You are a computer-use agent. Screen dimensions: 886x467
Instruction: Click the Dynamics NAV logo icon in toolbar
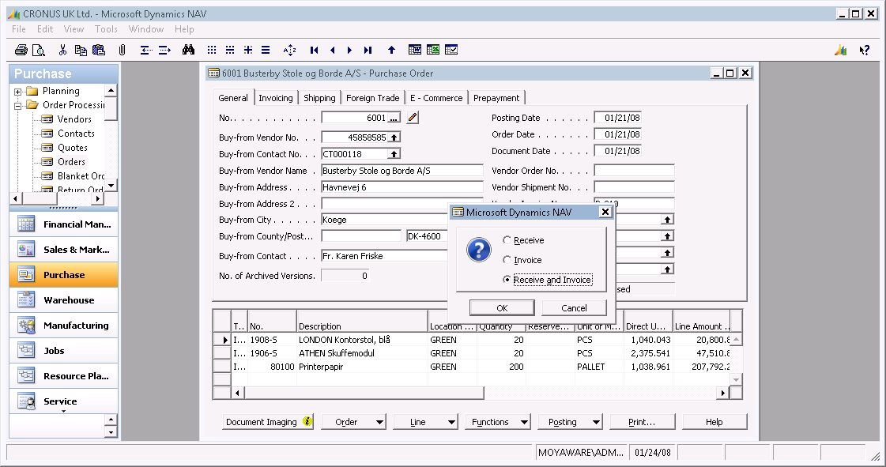click(x=841, y=51)
